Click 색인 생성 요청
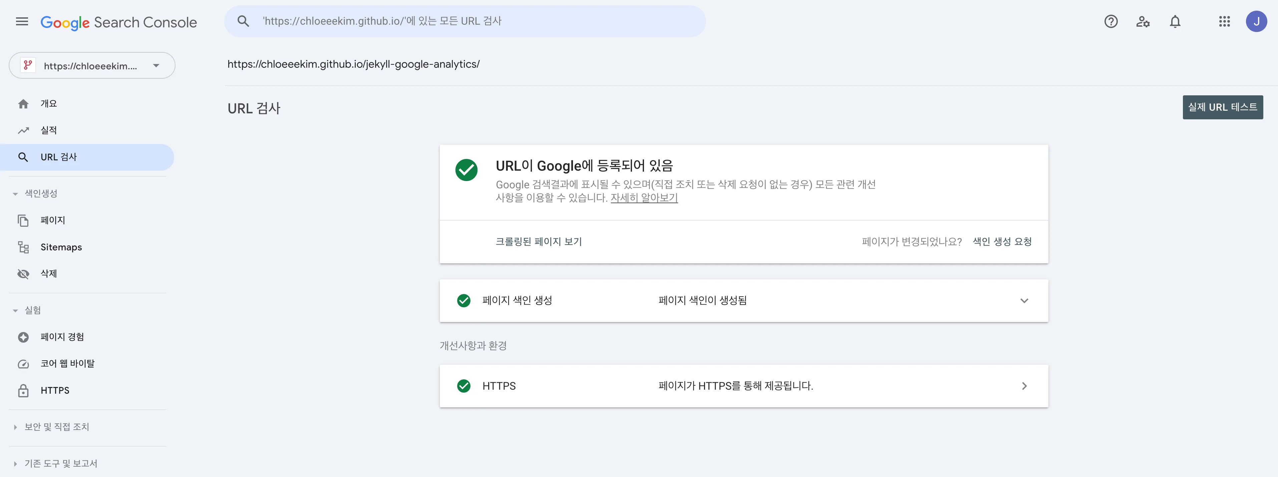 1002,241
